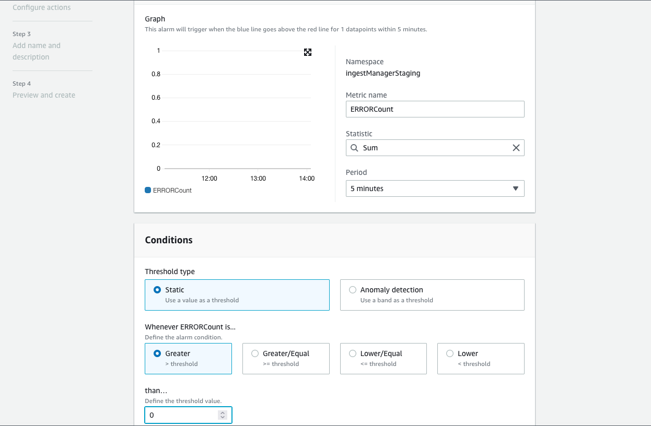Select the Lower than threshold option
651x426 pixels.
[x=450, y=353]
